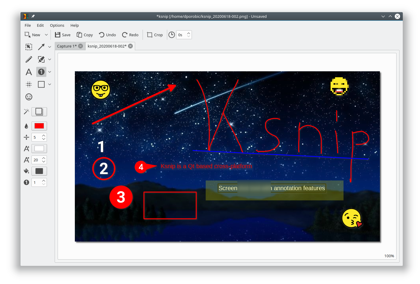This screenshot has height=284, width=420.
Task: Open rectangle tool variants dropdown
Action: [x=50, y=84]
